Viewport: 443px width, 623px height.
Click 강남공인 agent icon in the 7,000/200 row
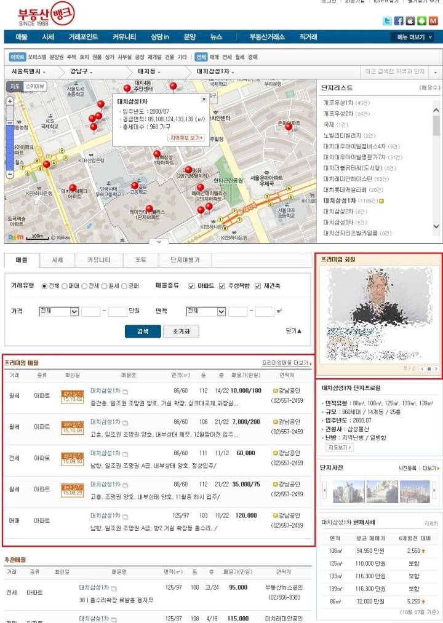click(275, 422)
